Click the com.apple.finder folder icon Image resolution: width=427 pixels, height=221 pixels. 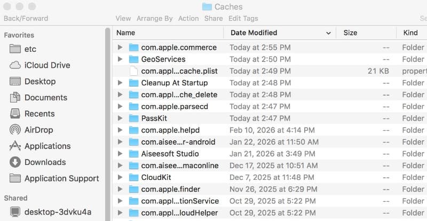point(134,189)
